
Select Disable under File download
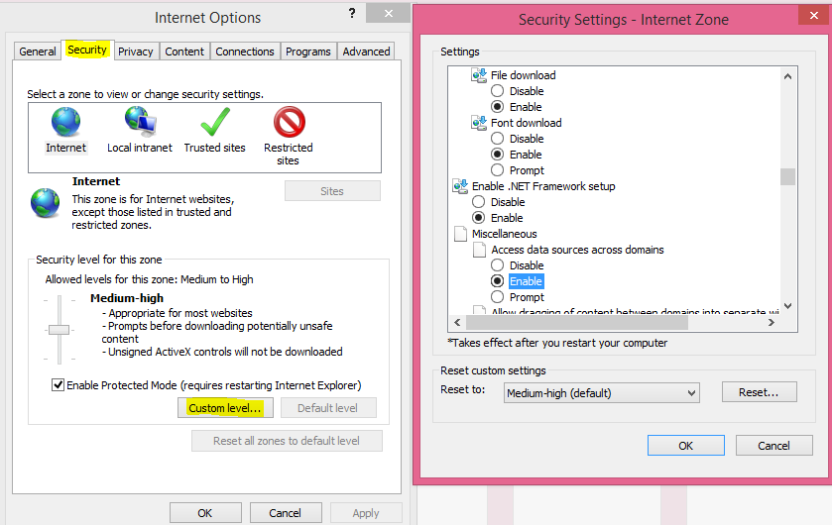click(498, 91)
